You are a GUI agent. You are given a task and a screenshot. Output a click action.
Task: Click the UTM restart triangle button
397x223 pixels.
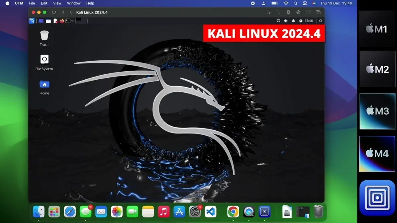70,12
